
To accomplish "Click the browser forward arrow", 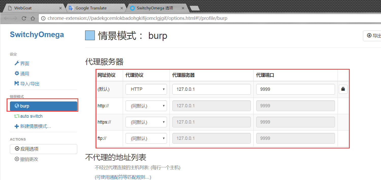I will pyautogui.click(x=15, y=18).
